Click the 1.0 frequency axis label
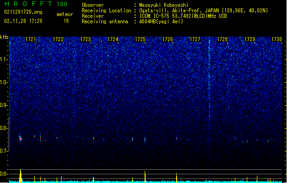 4,82
